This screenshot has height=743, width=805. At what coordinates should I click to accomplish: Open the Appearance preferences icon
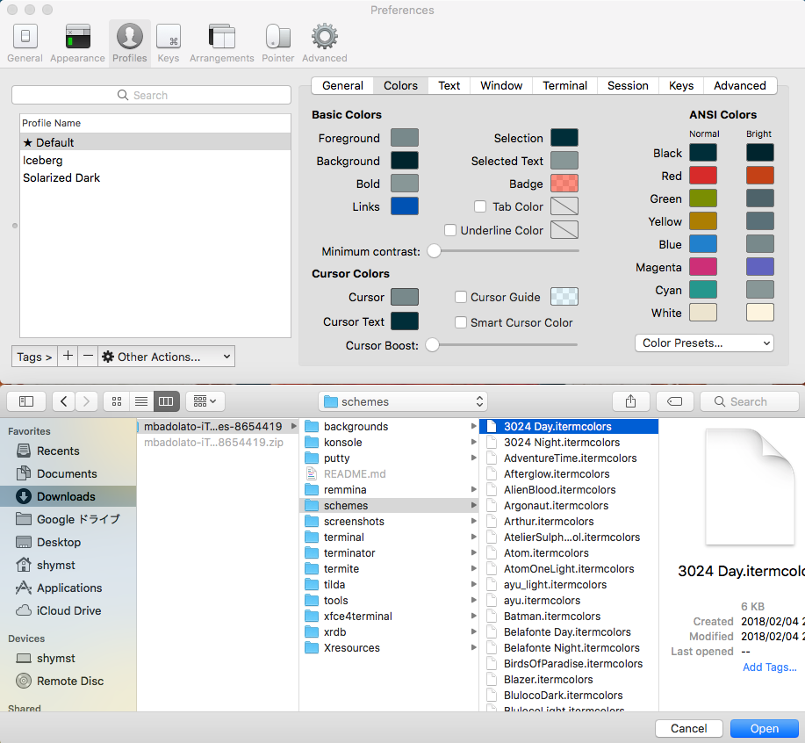pyautogui.click(x=77, y=43)
